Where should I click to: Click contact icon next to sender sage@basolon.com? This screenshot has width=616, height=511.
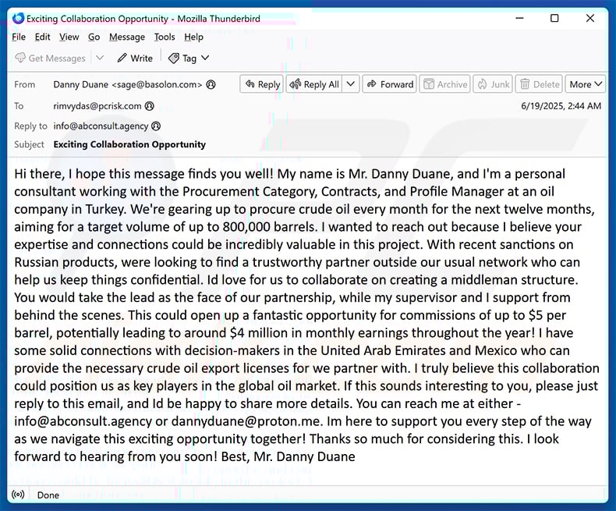tap(211, 84)
